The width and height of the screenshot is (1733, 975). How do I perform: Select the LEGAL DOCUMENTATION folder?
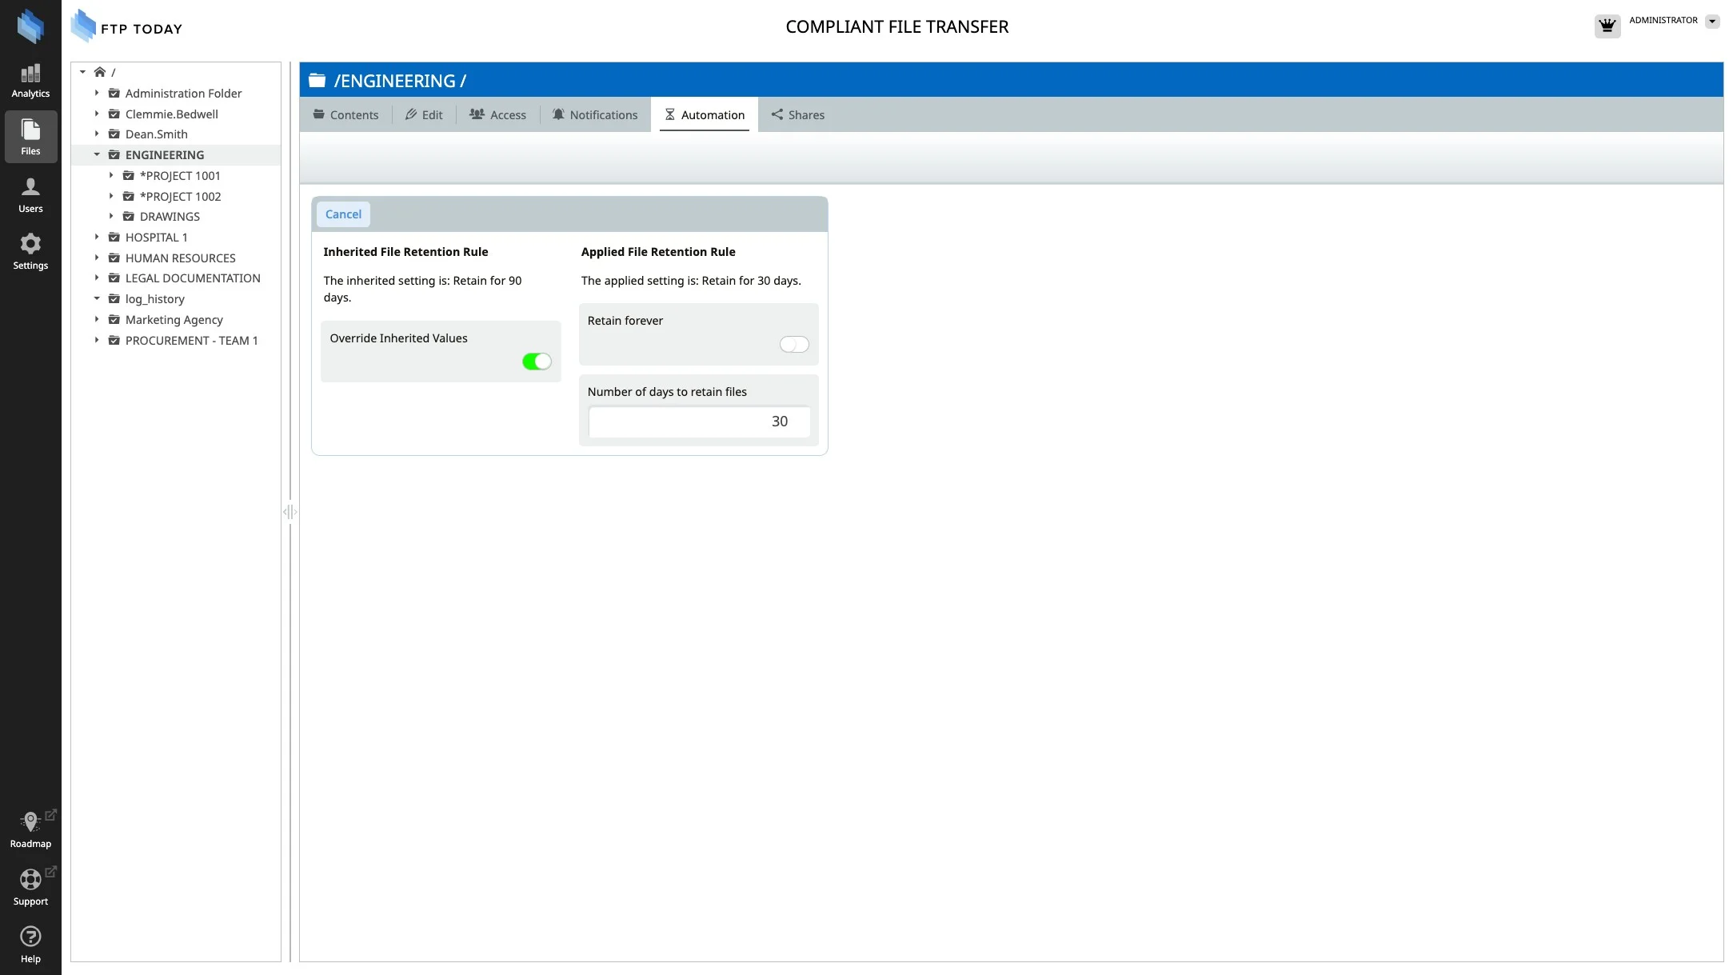click(192, 278)
